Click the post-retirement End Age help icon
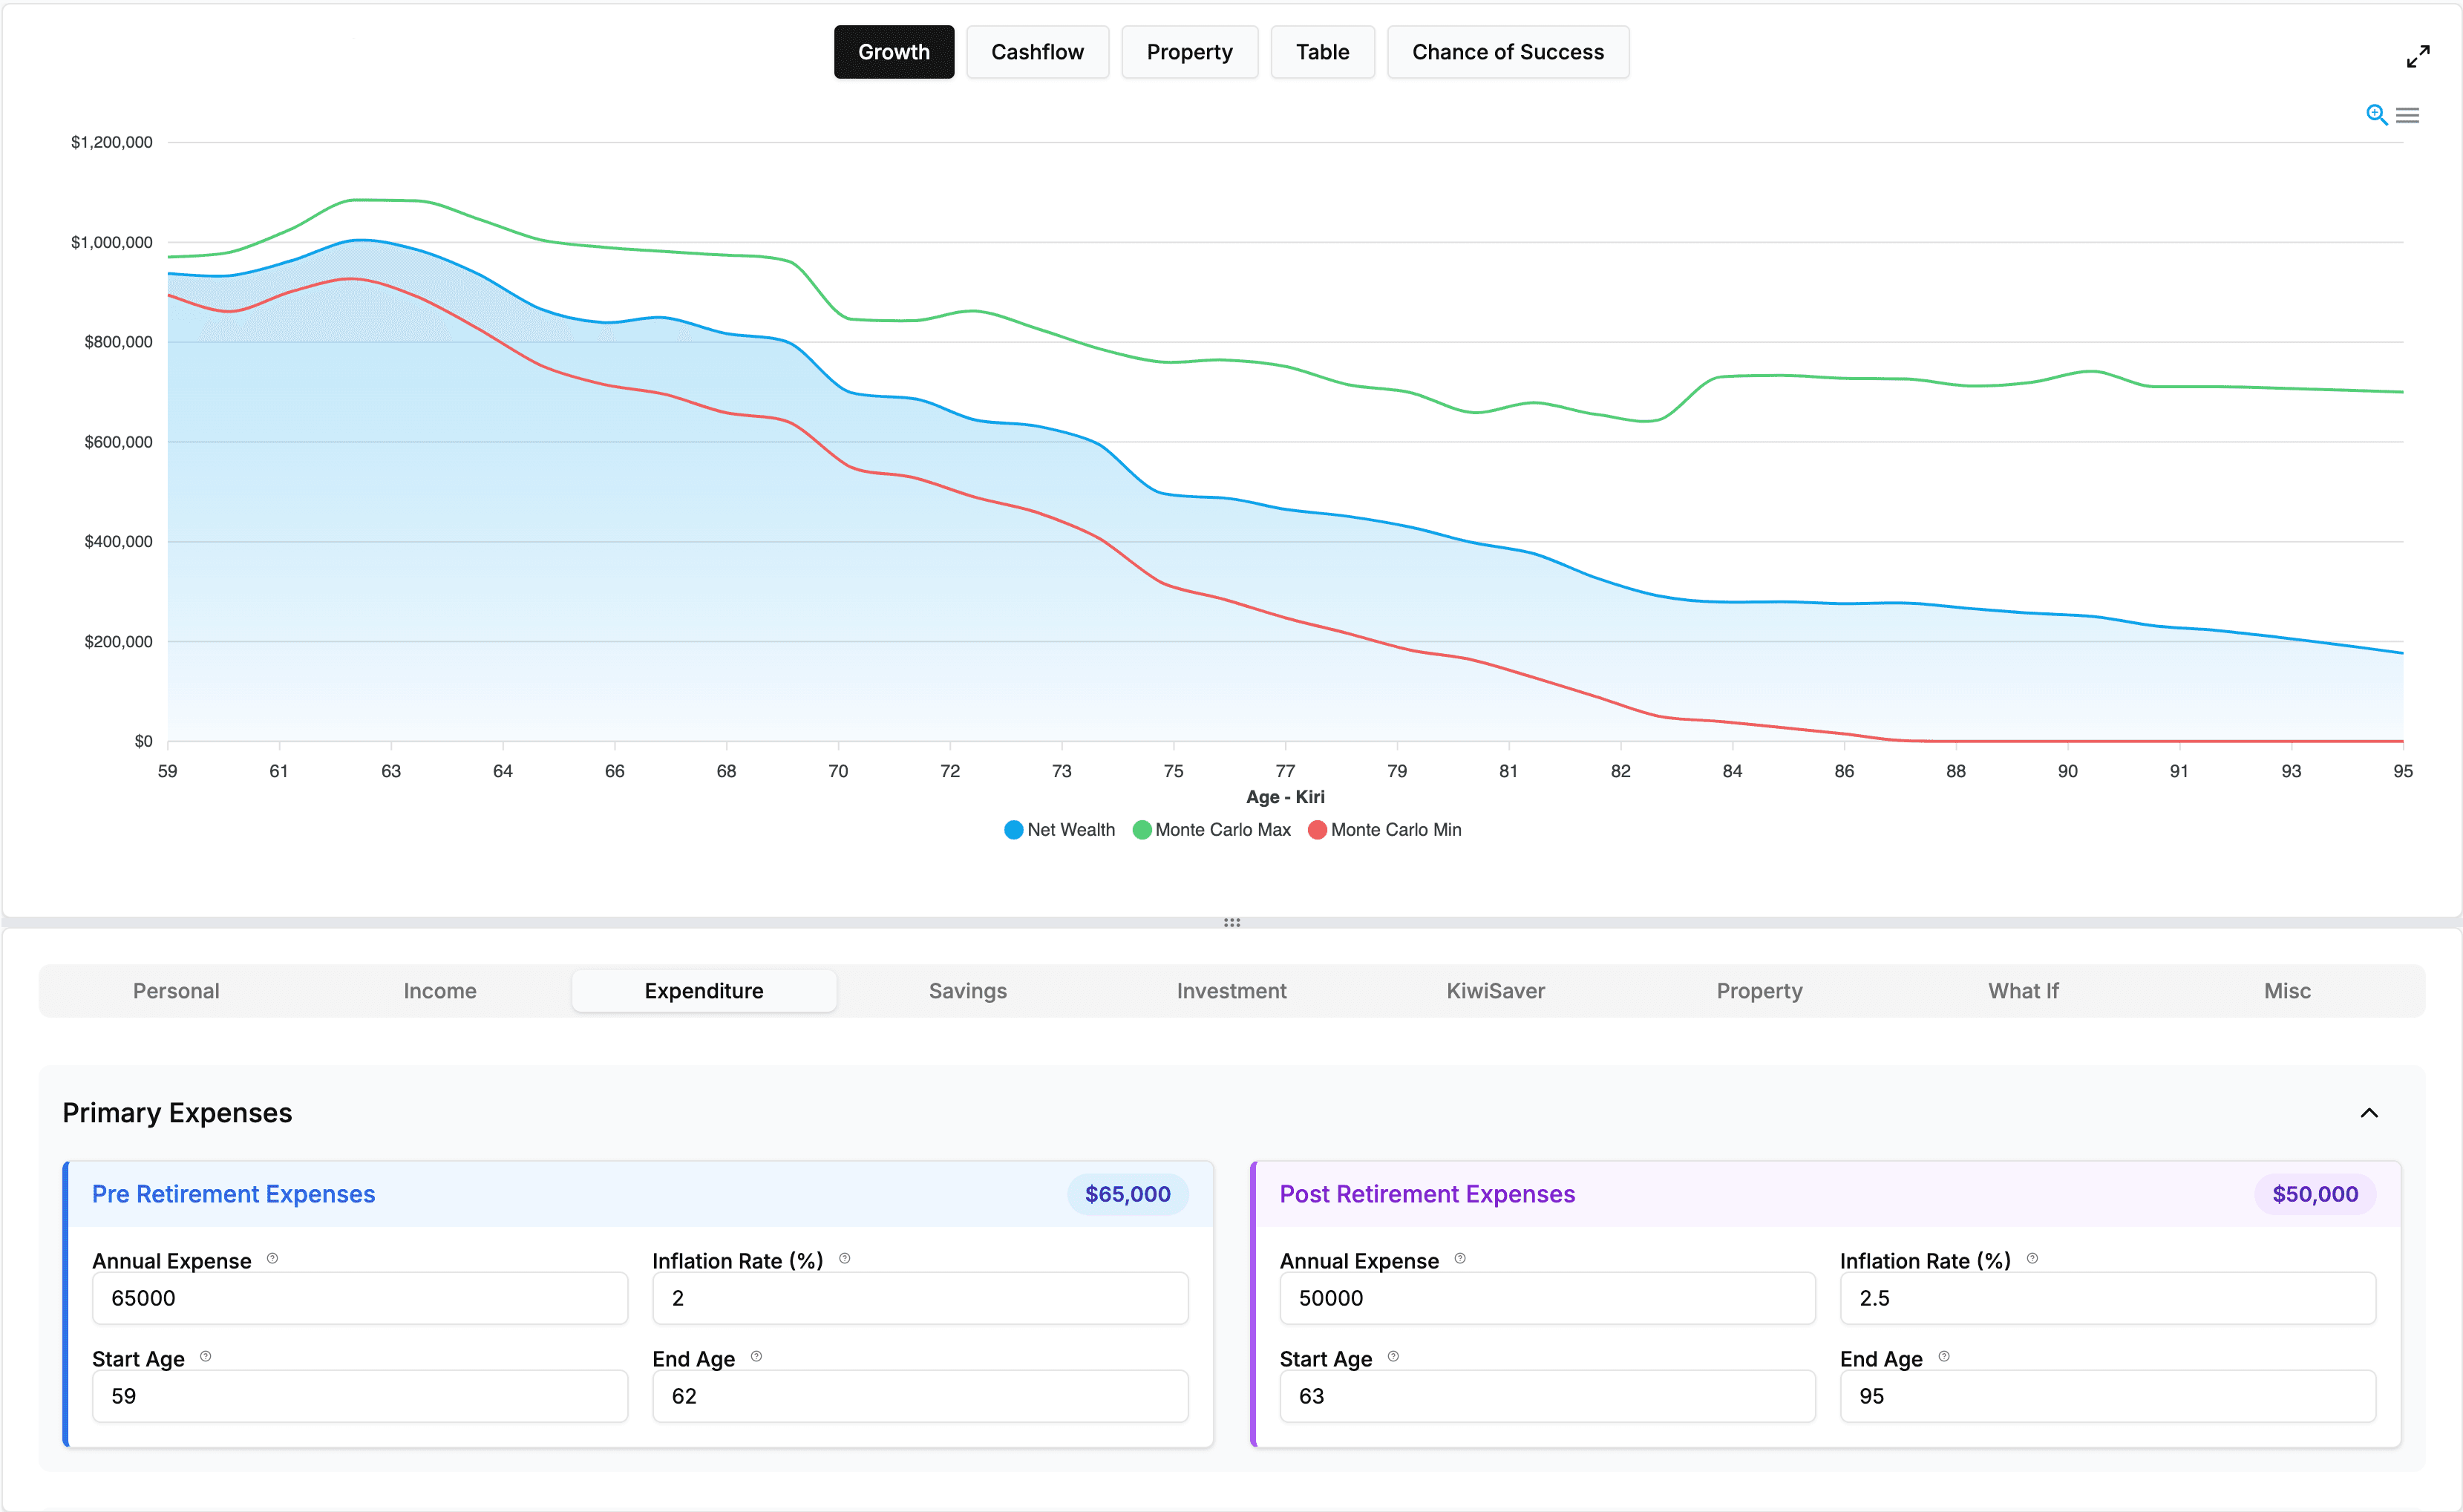Image resolution: width=2463 pixels, height=1512 pixels. coord(1944,1356)
